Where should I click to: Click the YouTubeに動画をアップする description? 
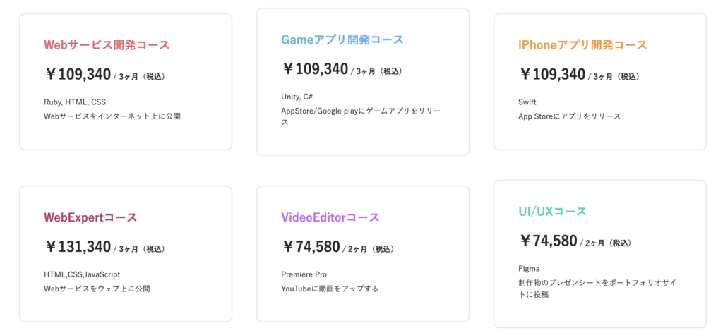click(330, 289)
